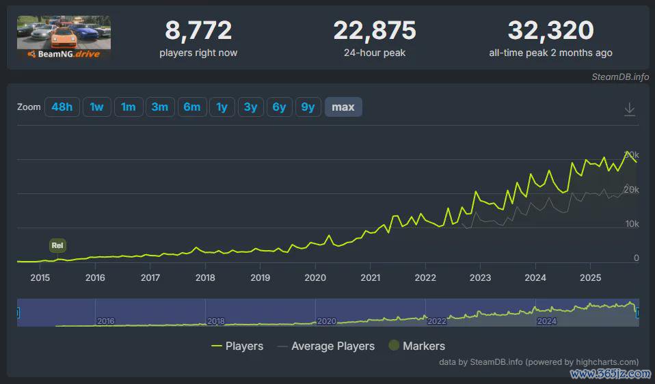The image size is (655, 384).
Task: Click the right navigator range handle
Action: click(638, 312)
